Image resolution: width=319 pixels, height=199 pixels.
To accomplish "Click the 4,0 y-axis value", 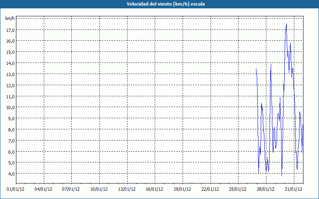I will [12, 174].
